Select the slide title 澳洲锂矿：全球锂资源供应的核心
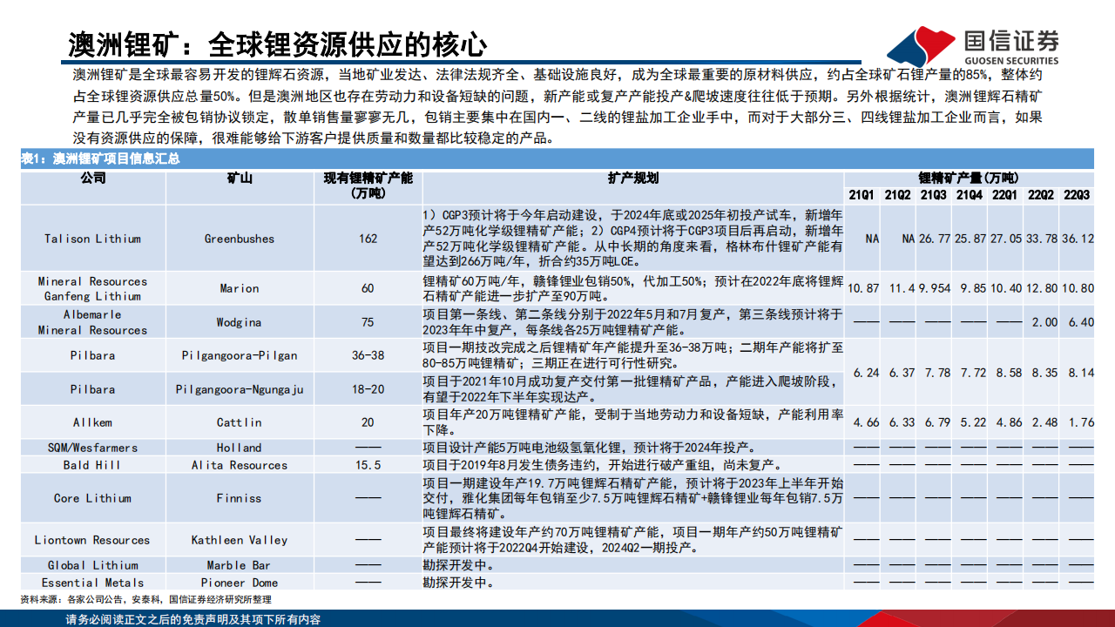The width and height of the screenshot is (1115, 627). click(278, 43)
